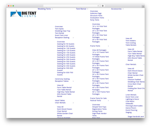151x127 pixels.
Task: Open Seating for 150 Guests link
Action: point(66,53)
